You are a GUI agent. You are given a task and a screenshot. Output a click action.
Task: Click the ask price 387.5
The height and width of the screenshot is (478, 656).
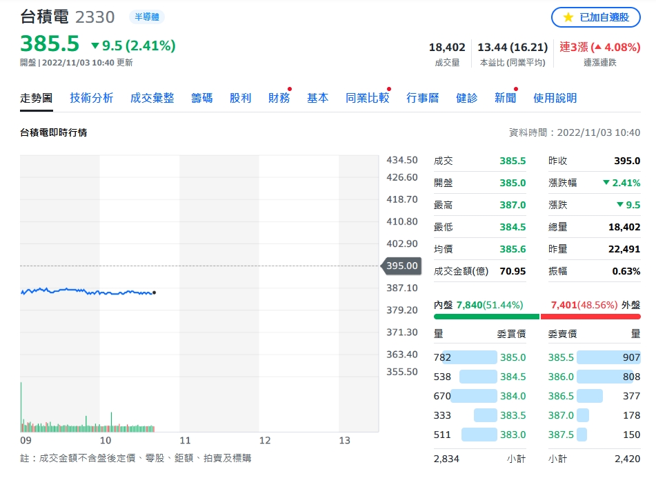click(561, 435)
